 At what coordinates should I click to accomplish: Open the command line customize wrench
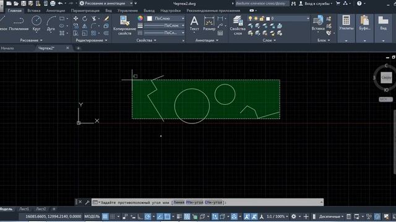[87, 202]
